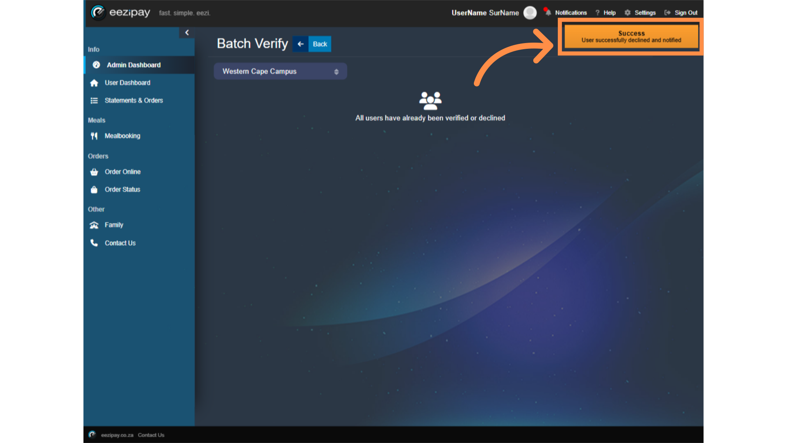Dismiss the Success notification toast
787x443 pixels.
[631, 37]
